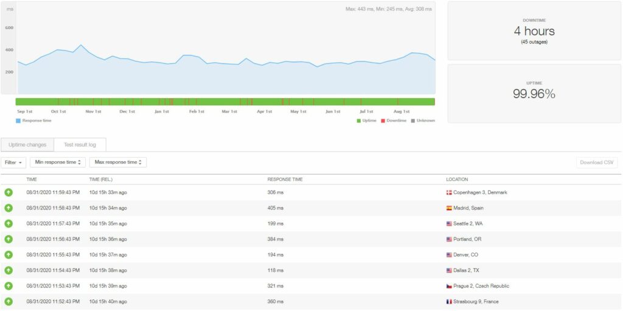Click the Madrid, Spain location text
Viewport: 623px width, 311px height.
[x=468, y=208]
